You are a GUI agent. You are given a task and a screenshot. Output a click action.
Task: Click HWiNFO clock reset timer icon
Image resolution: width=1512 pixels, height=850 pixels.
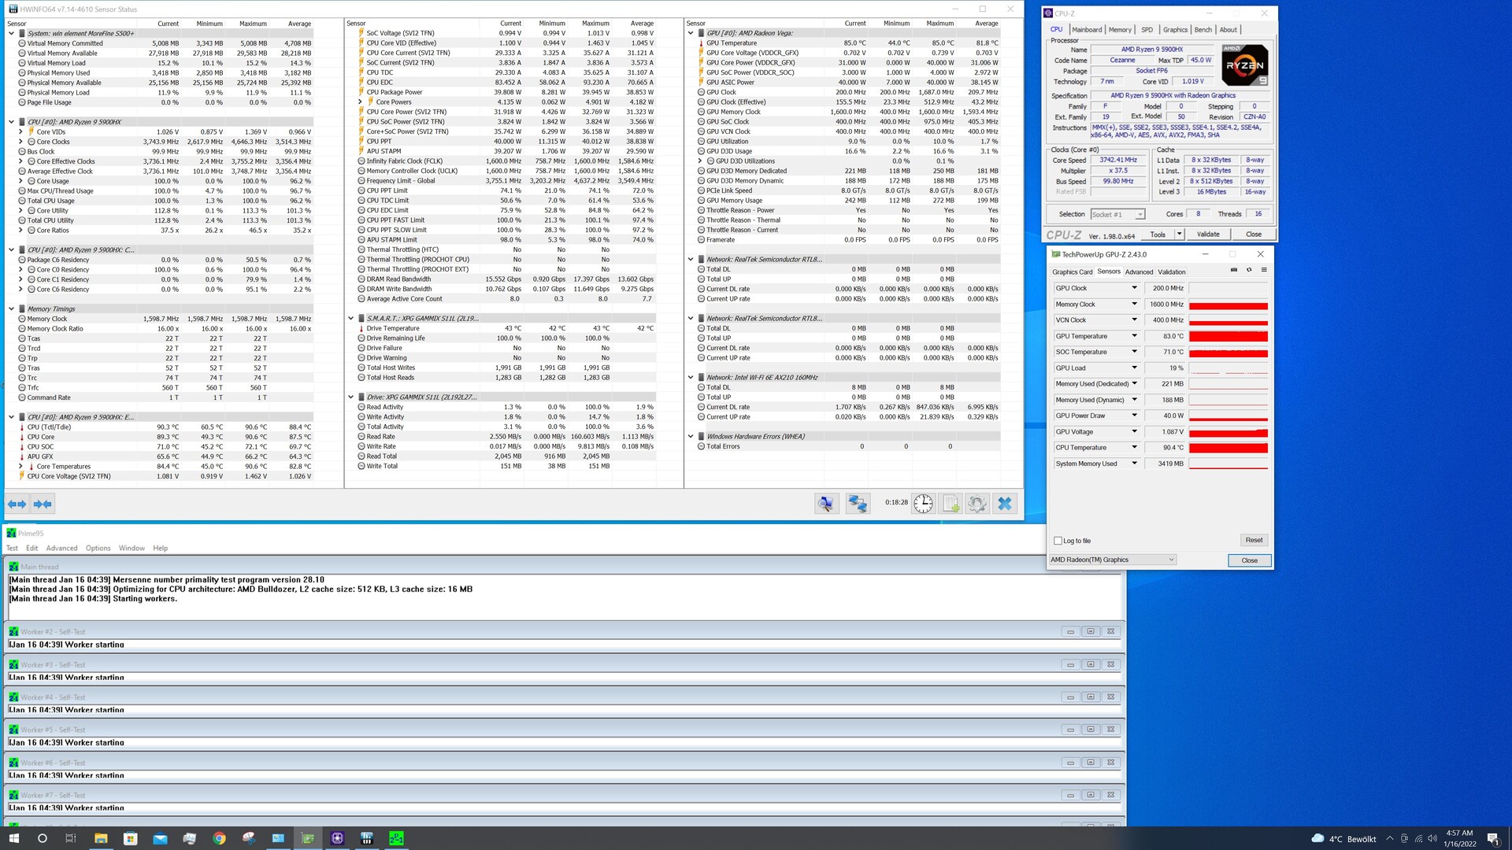[x=923, y=504]
